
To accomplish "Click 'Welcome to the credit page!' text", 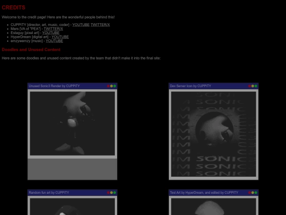I will tap(24, 17).
